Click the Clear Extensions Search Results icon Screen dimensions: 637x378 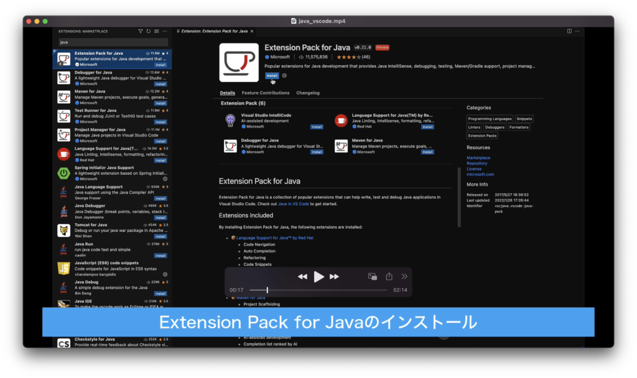[x=157, y=31]
